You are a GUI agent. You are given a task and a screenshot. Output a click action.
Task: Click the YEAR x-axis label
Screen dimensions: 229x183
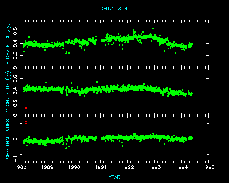tap(114, 177)
